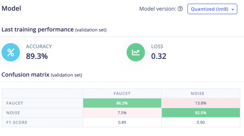Screen dimensions: 244x136
Task: Click the Confusion matrix heading
Action: [x=25, y=75]
